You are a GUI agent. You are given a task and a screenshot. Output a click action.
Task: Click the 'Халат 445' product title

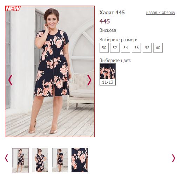(x=112, y=13)
